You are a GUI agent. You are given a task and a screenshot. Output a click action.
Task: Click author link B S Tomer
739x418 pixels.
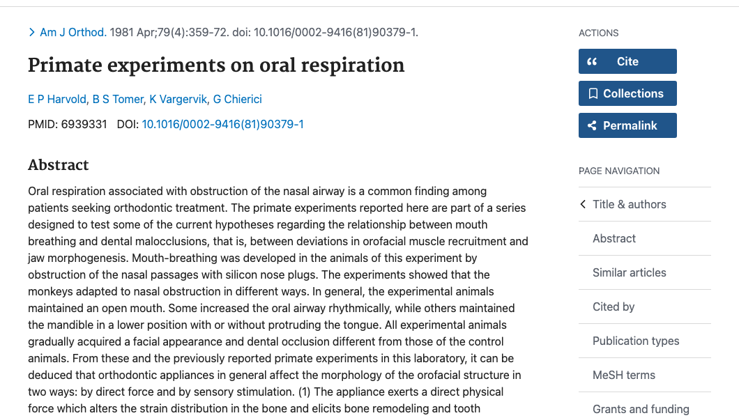117,99
